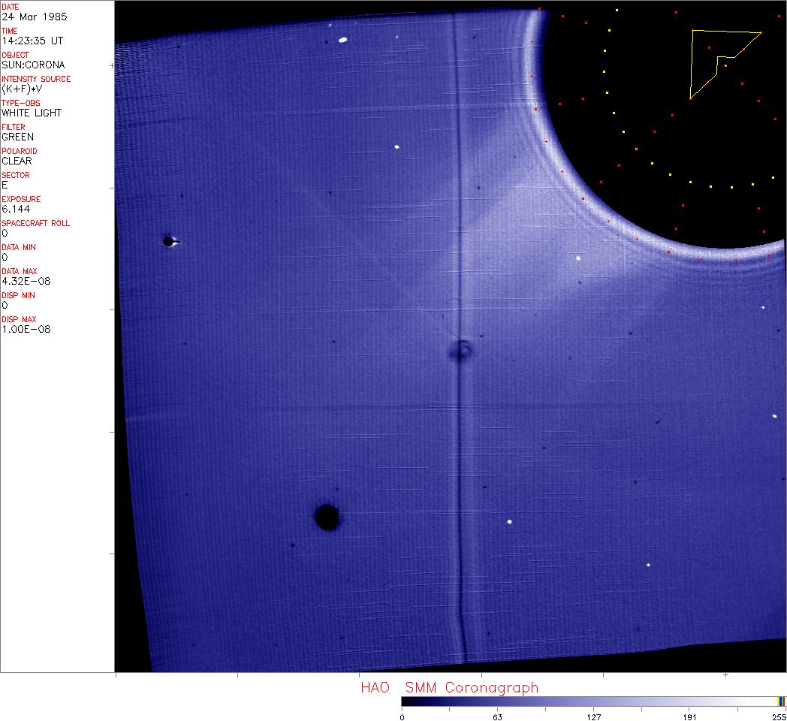Click the polaroid value 'CLEAR'
Screen dimensions: 787x721
(17, 161)
